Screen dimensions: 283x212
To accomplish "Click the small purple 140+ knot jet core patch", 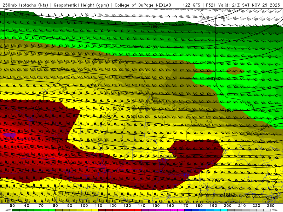I will click(9, 135).
